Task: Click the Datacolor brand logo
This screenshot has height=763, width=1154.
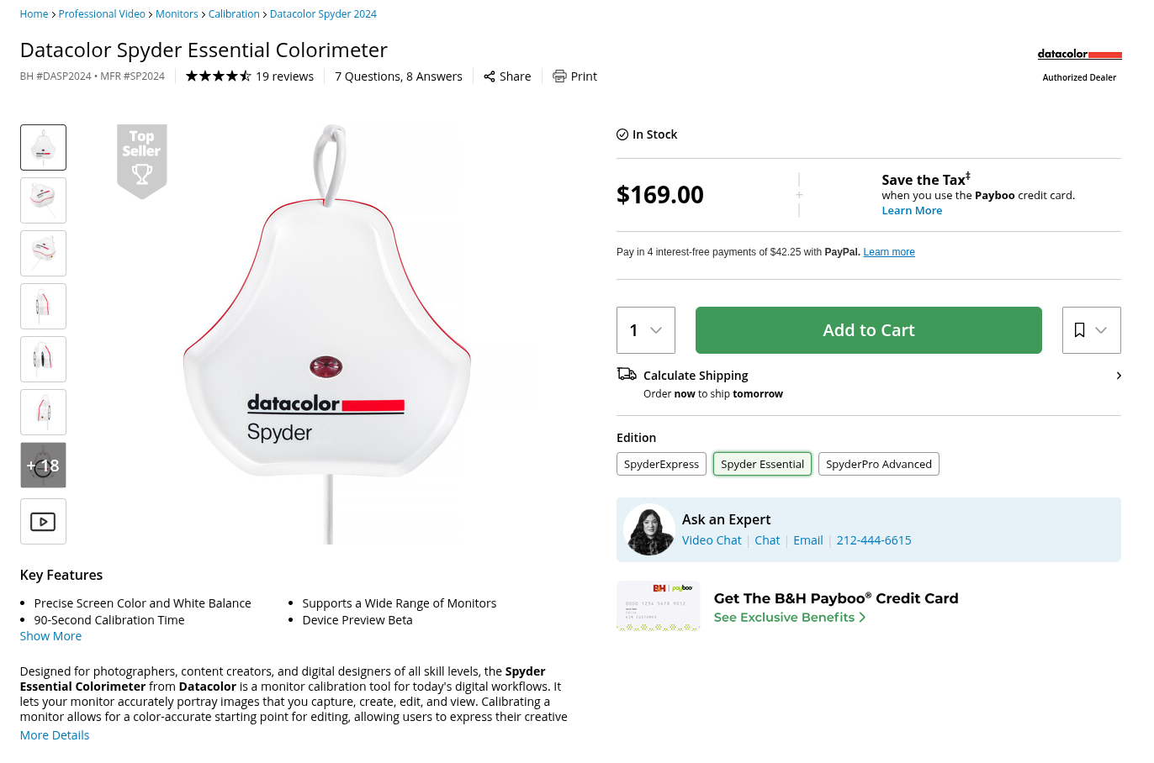Action: [1079, 55]
